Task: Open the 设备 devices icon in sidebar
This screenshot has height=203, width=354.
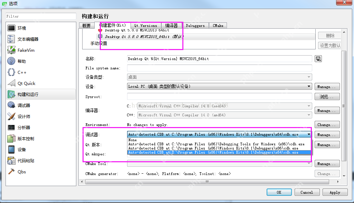Action: pos(11,150)
